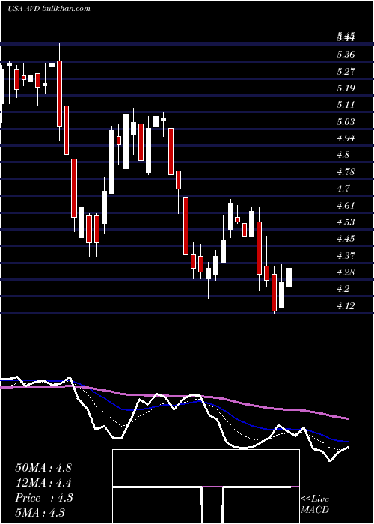Click the MACD histogram box
374x524 pixels.
coord(206,487)
